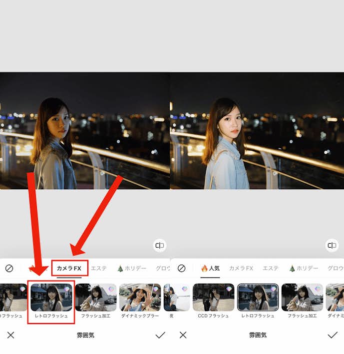This screenshot has width=344, height=354.
Task: Pick フラッシュ加工 filter on right screen
Action: coord(302,298)
